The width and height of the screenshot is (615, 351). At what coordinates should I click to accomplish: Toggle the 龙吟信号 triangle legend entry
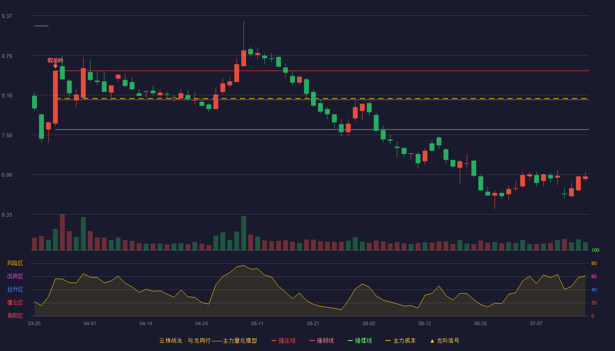tap(445, 340)
